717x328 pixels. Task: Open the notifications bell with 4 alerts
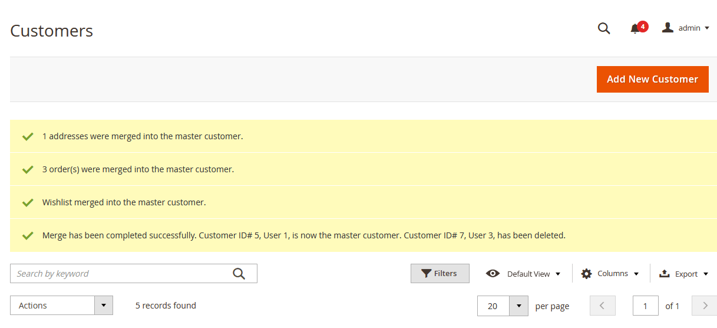635,28
